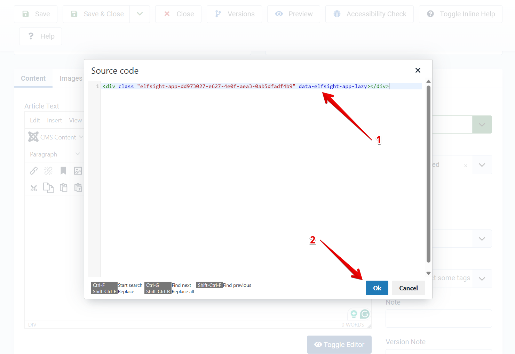Click the Note input field
The width and height of the screenshot is (515, 354).
[x=439, y=319]
